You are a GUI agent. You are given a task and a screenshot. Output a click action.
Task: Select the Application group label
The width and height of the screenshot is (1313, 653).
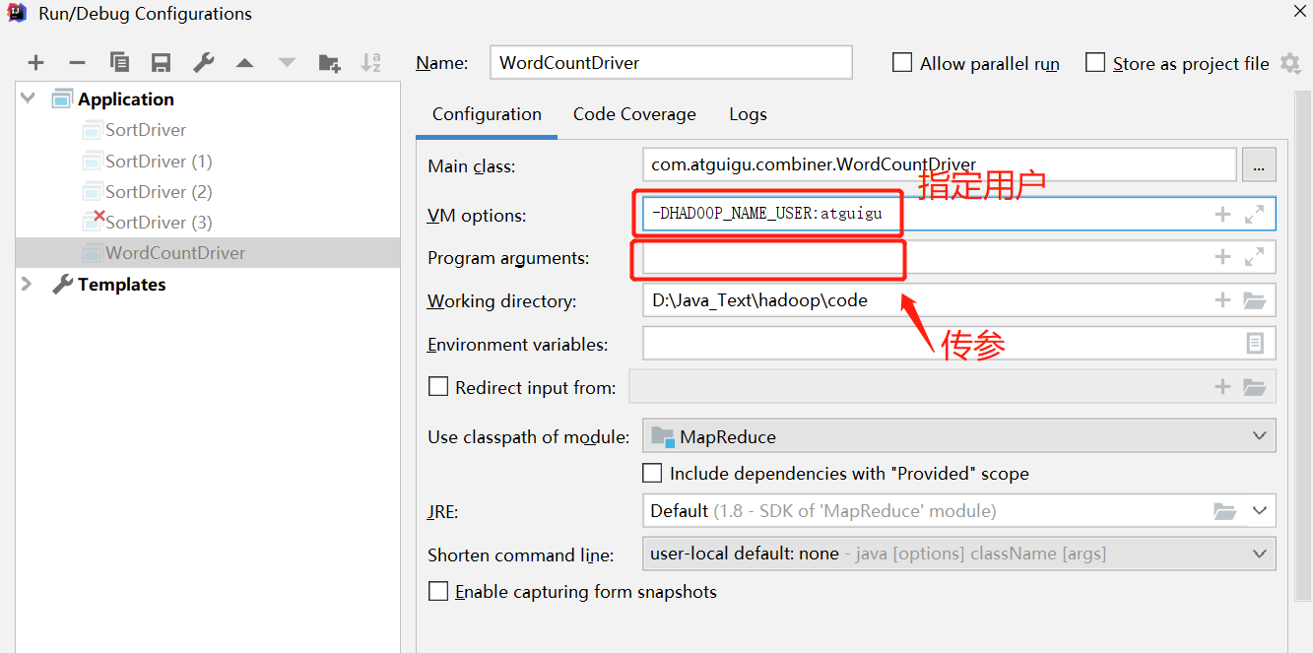coord(126,98)
